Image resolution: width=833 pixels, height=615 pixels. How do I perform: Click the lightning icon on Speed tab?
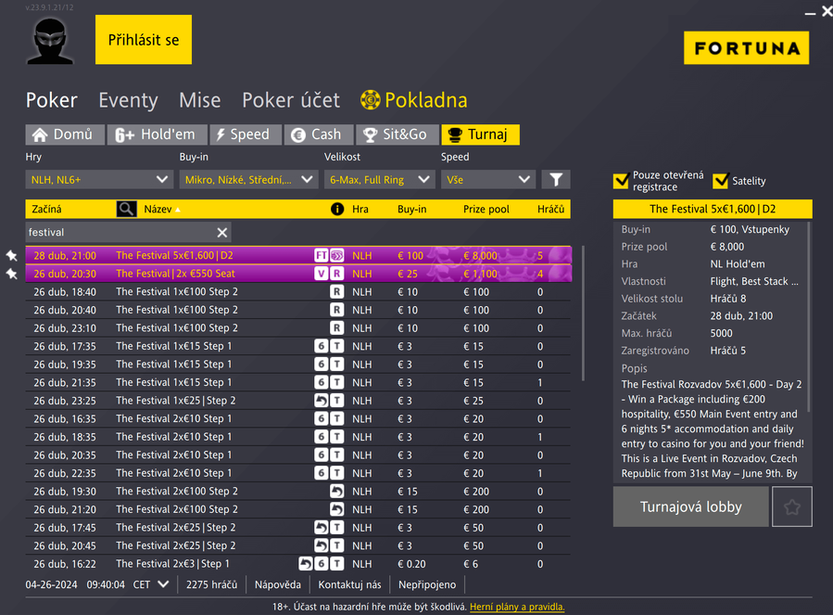[x=221, y=135]
